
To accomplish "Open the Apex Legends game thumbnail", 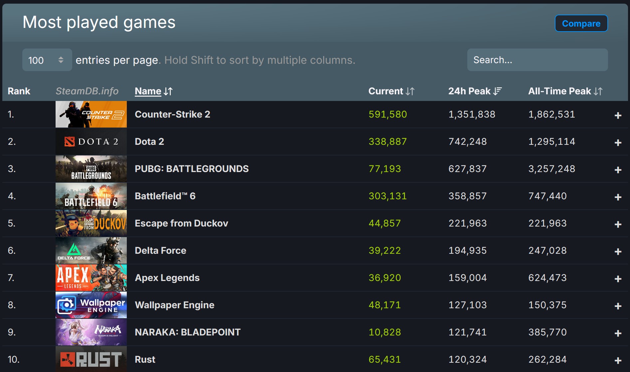I will (91, 278).
